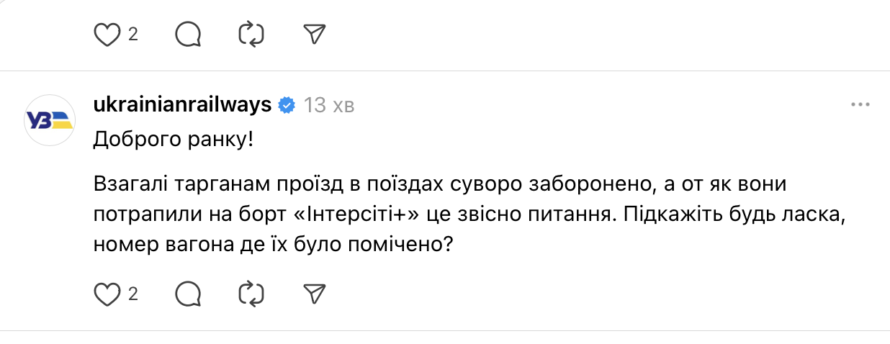The image size is (890, 344).
Task: View like count on the ukrainianrailways reply
Action: [x=133, y=294]
